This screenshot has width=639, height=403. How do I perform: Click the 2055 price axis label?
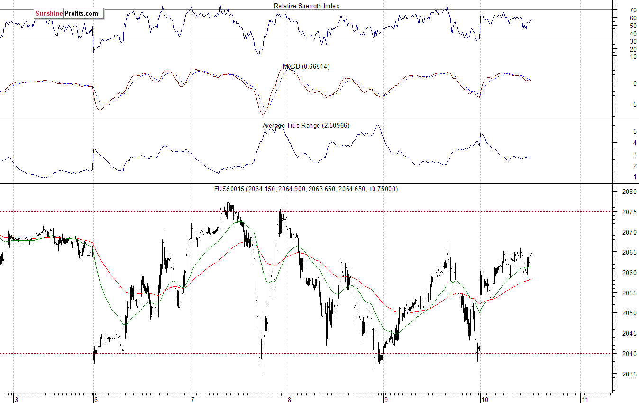click(630, 293)
